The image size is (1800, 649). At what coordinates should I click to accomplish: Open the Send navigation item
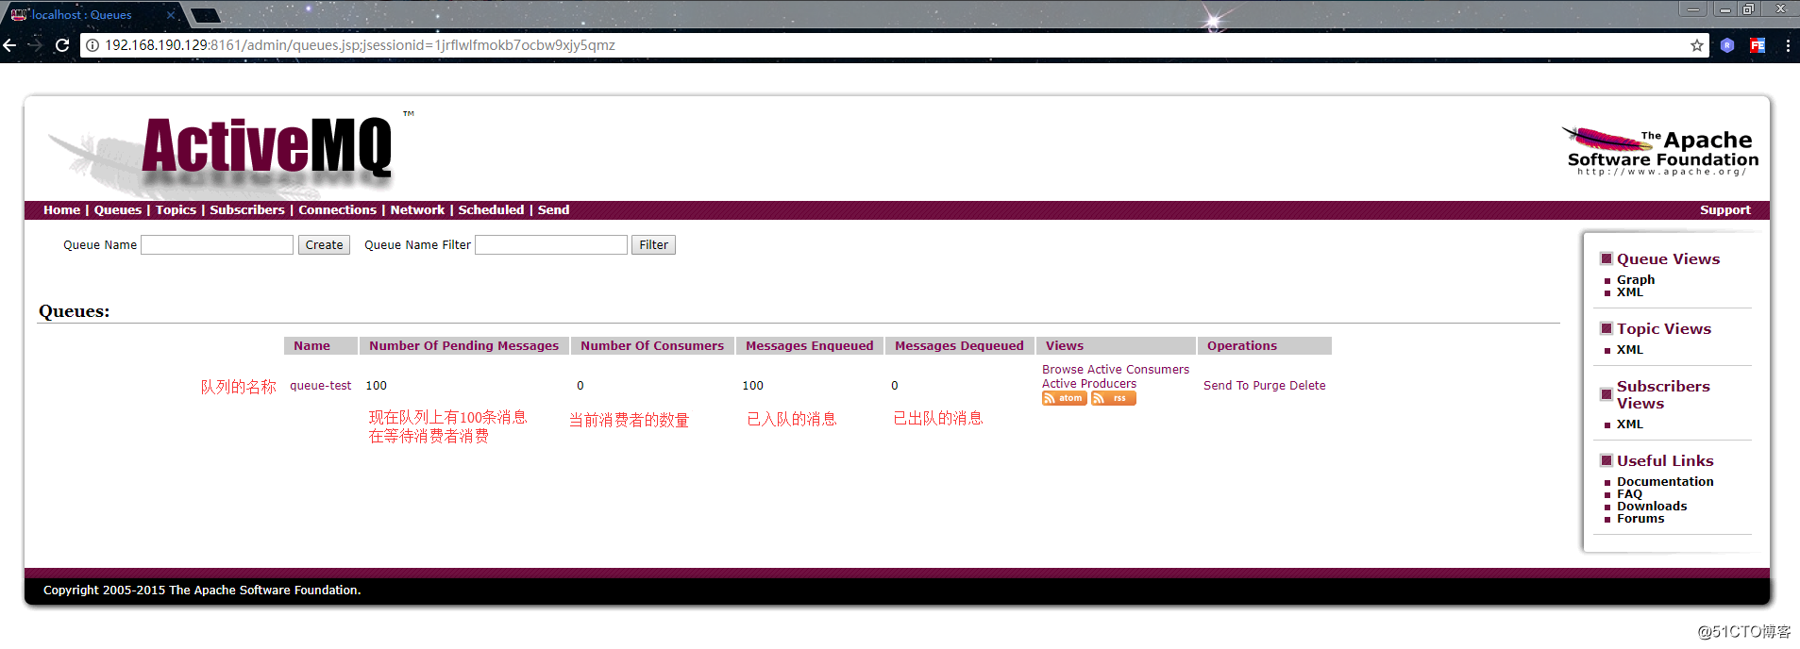[x=553, y=210]
